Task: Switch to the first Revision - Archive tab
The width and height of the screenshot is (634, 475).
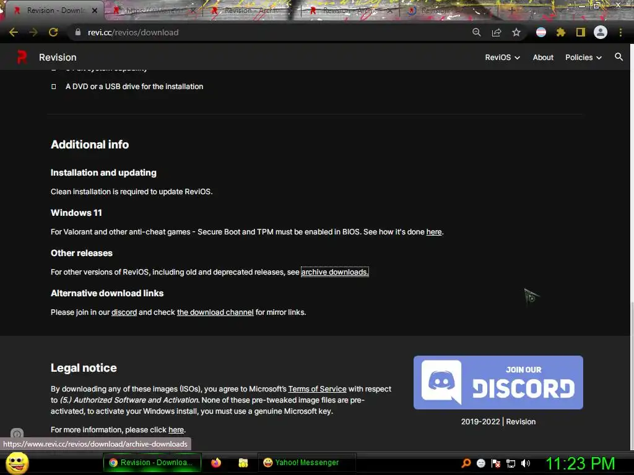Action: (251, 11)
